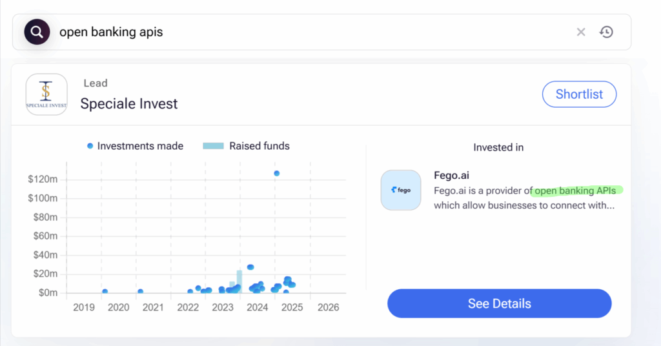Open search history clock icon

point(606,32)
